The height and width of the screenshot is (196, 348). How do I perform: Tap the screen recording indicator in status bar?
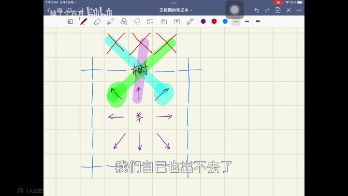coord(278,2)
